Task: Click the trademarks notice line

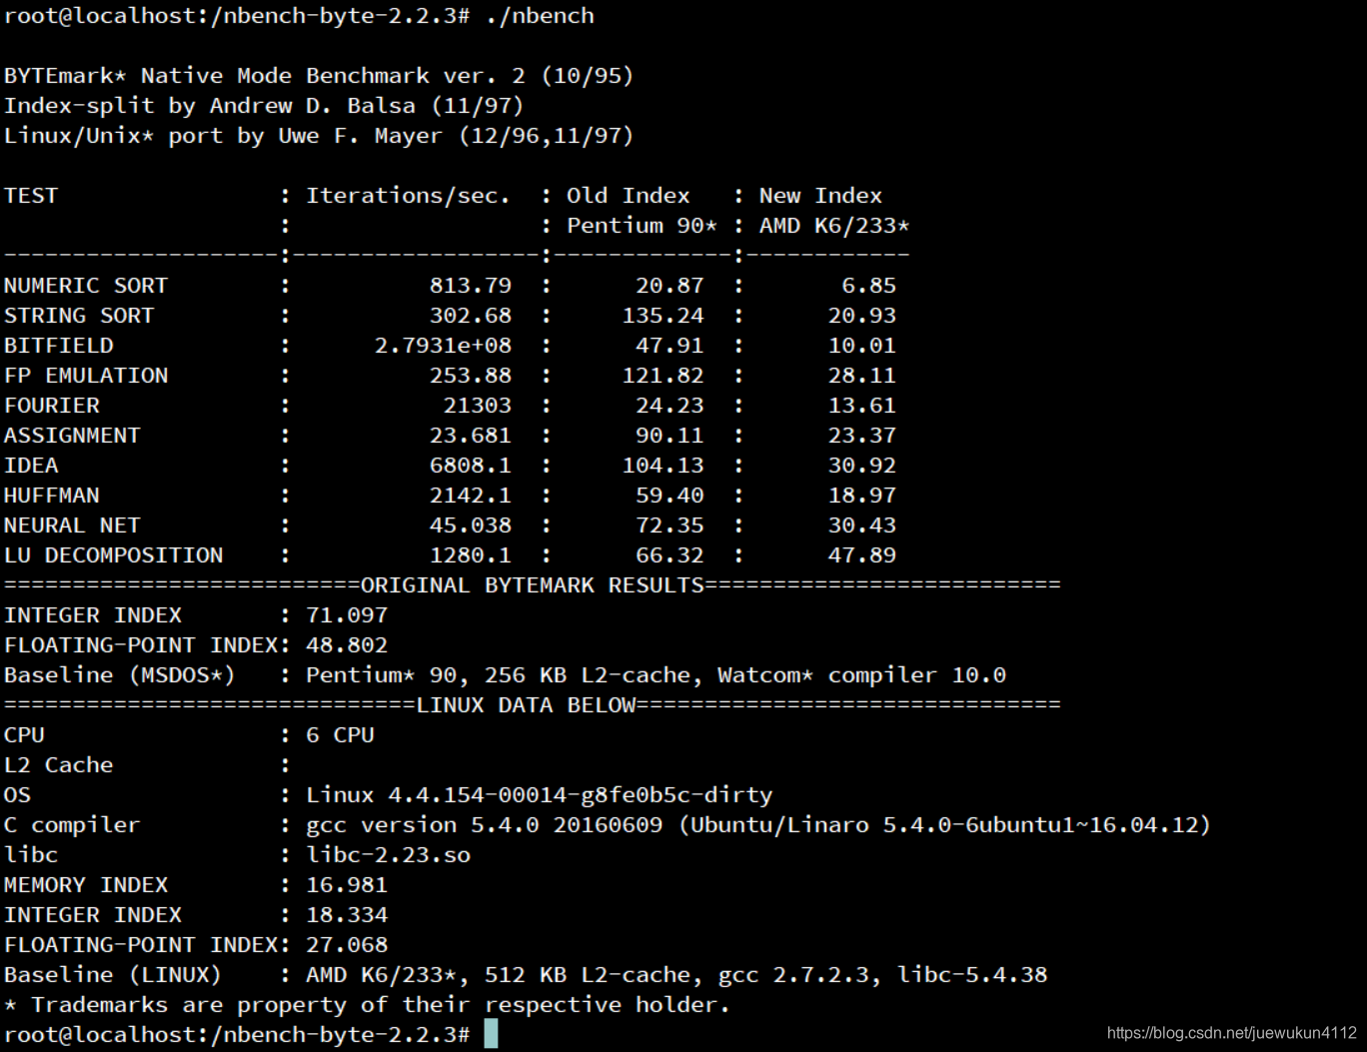Action: point(367,1005)
